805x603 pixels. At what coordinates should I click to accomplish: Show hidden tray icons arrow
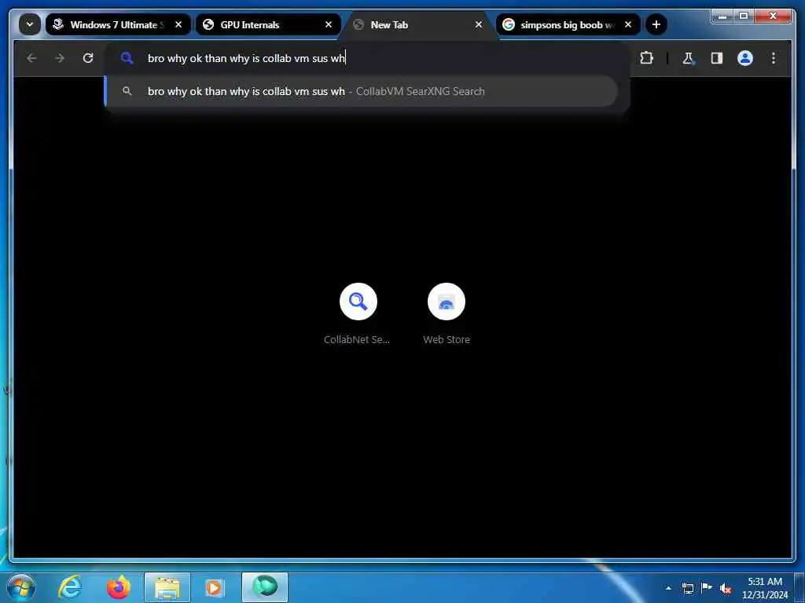pyautogui.click(x=668, y=587)
